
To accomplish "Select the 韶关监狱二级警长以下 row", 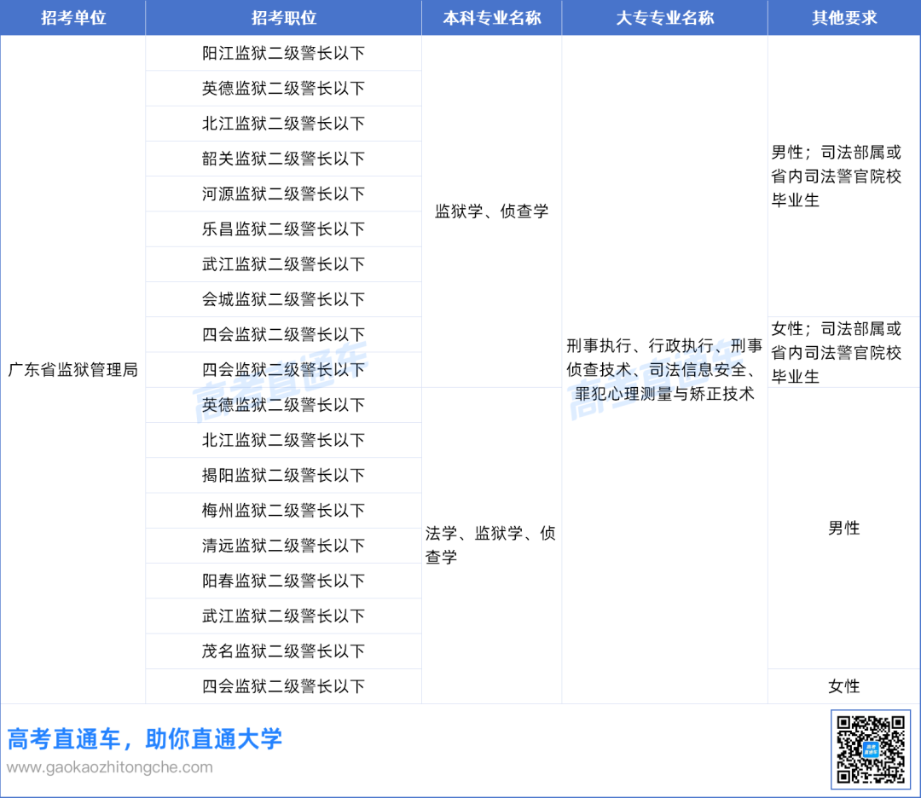I will (283, 159).
